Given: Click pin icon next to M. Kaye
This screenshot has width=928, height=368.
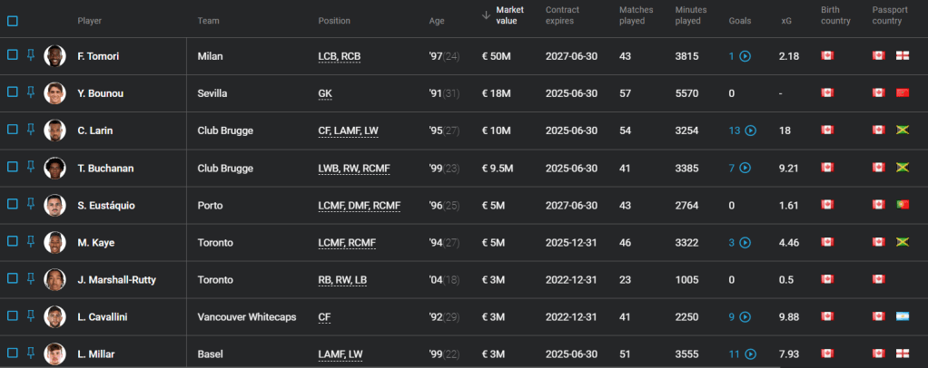Looking at the screenshot, I should [x=30, y=242].
